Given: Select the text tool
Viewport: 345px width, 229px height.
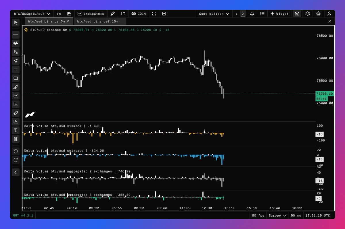Looking at the screenshot, I should click(x=16, y=130).
